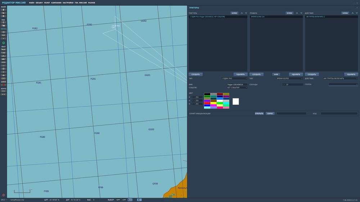Screen dimensions: 360x202
Task: Open the ГРУППА group selection dropdown
Action: click(343, 84)
